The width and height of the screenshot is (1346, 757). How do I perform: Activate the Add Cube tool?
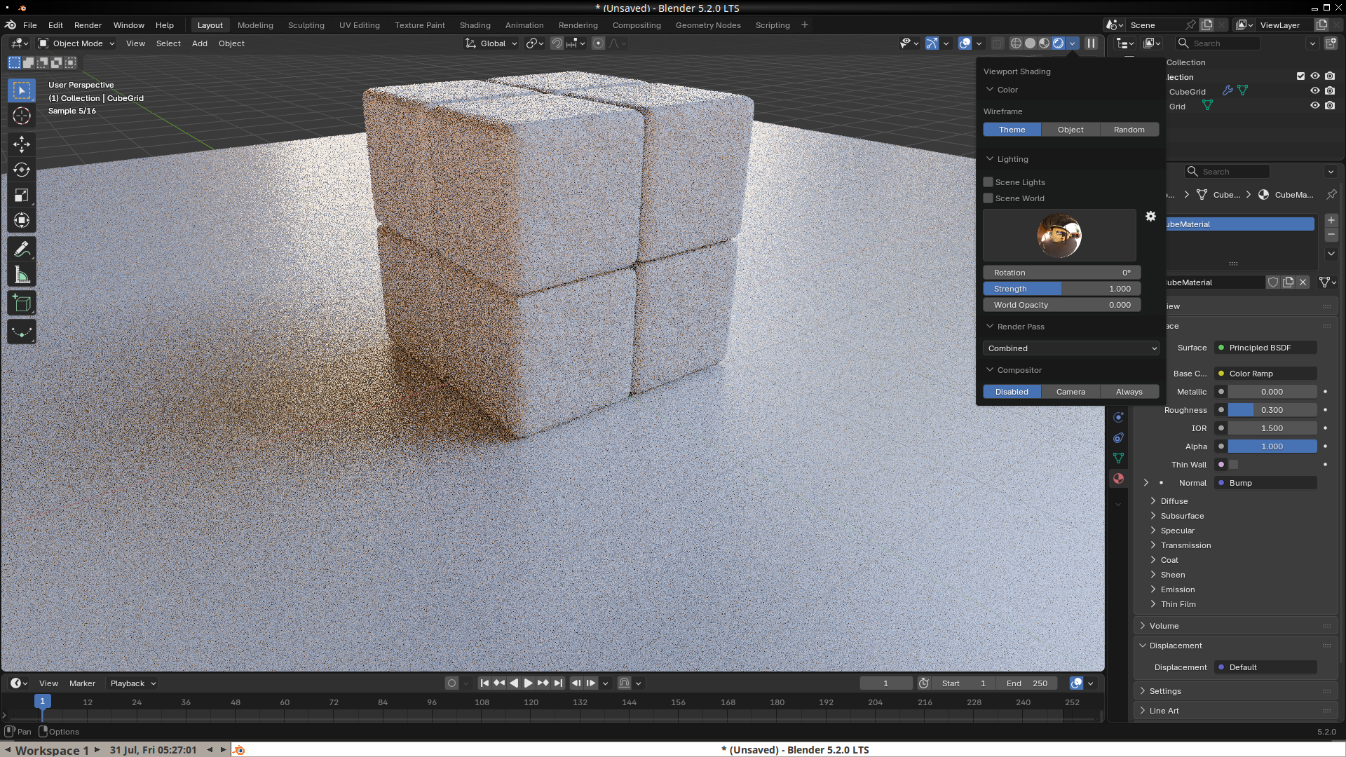(x=22, y=304)
